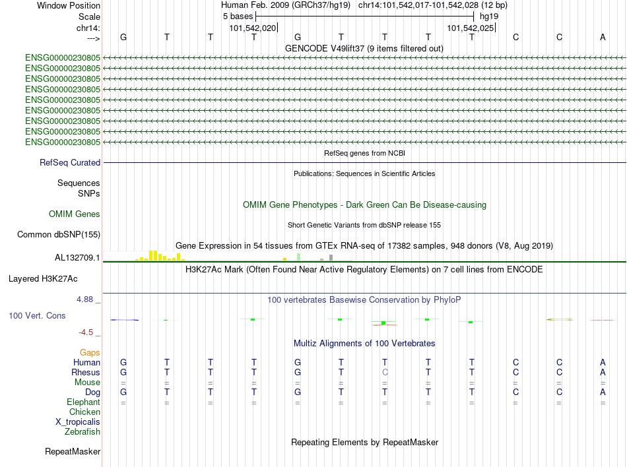
Task: Click the gray GTEx expression bar
Action: [x=331, y=258]
